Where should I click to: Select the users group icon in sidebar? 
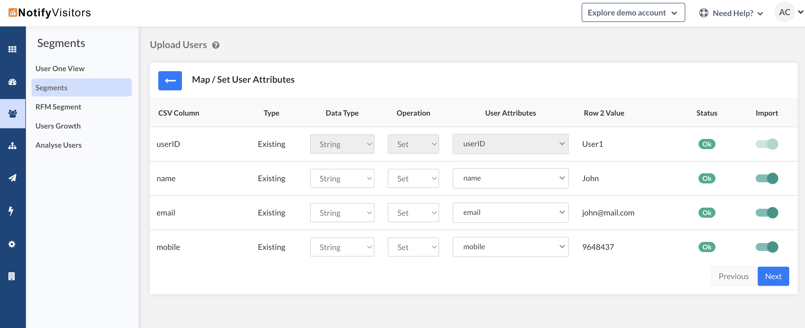(x=12, y=113)
